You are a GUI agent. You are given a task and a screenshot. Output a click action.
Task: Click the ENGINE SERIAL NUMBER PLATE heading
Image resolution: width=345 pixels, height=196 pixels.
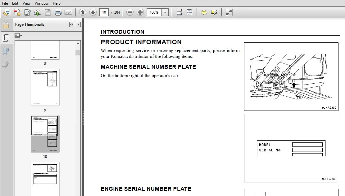pos(146,189)
